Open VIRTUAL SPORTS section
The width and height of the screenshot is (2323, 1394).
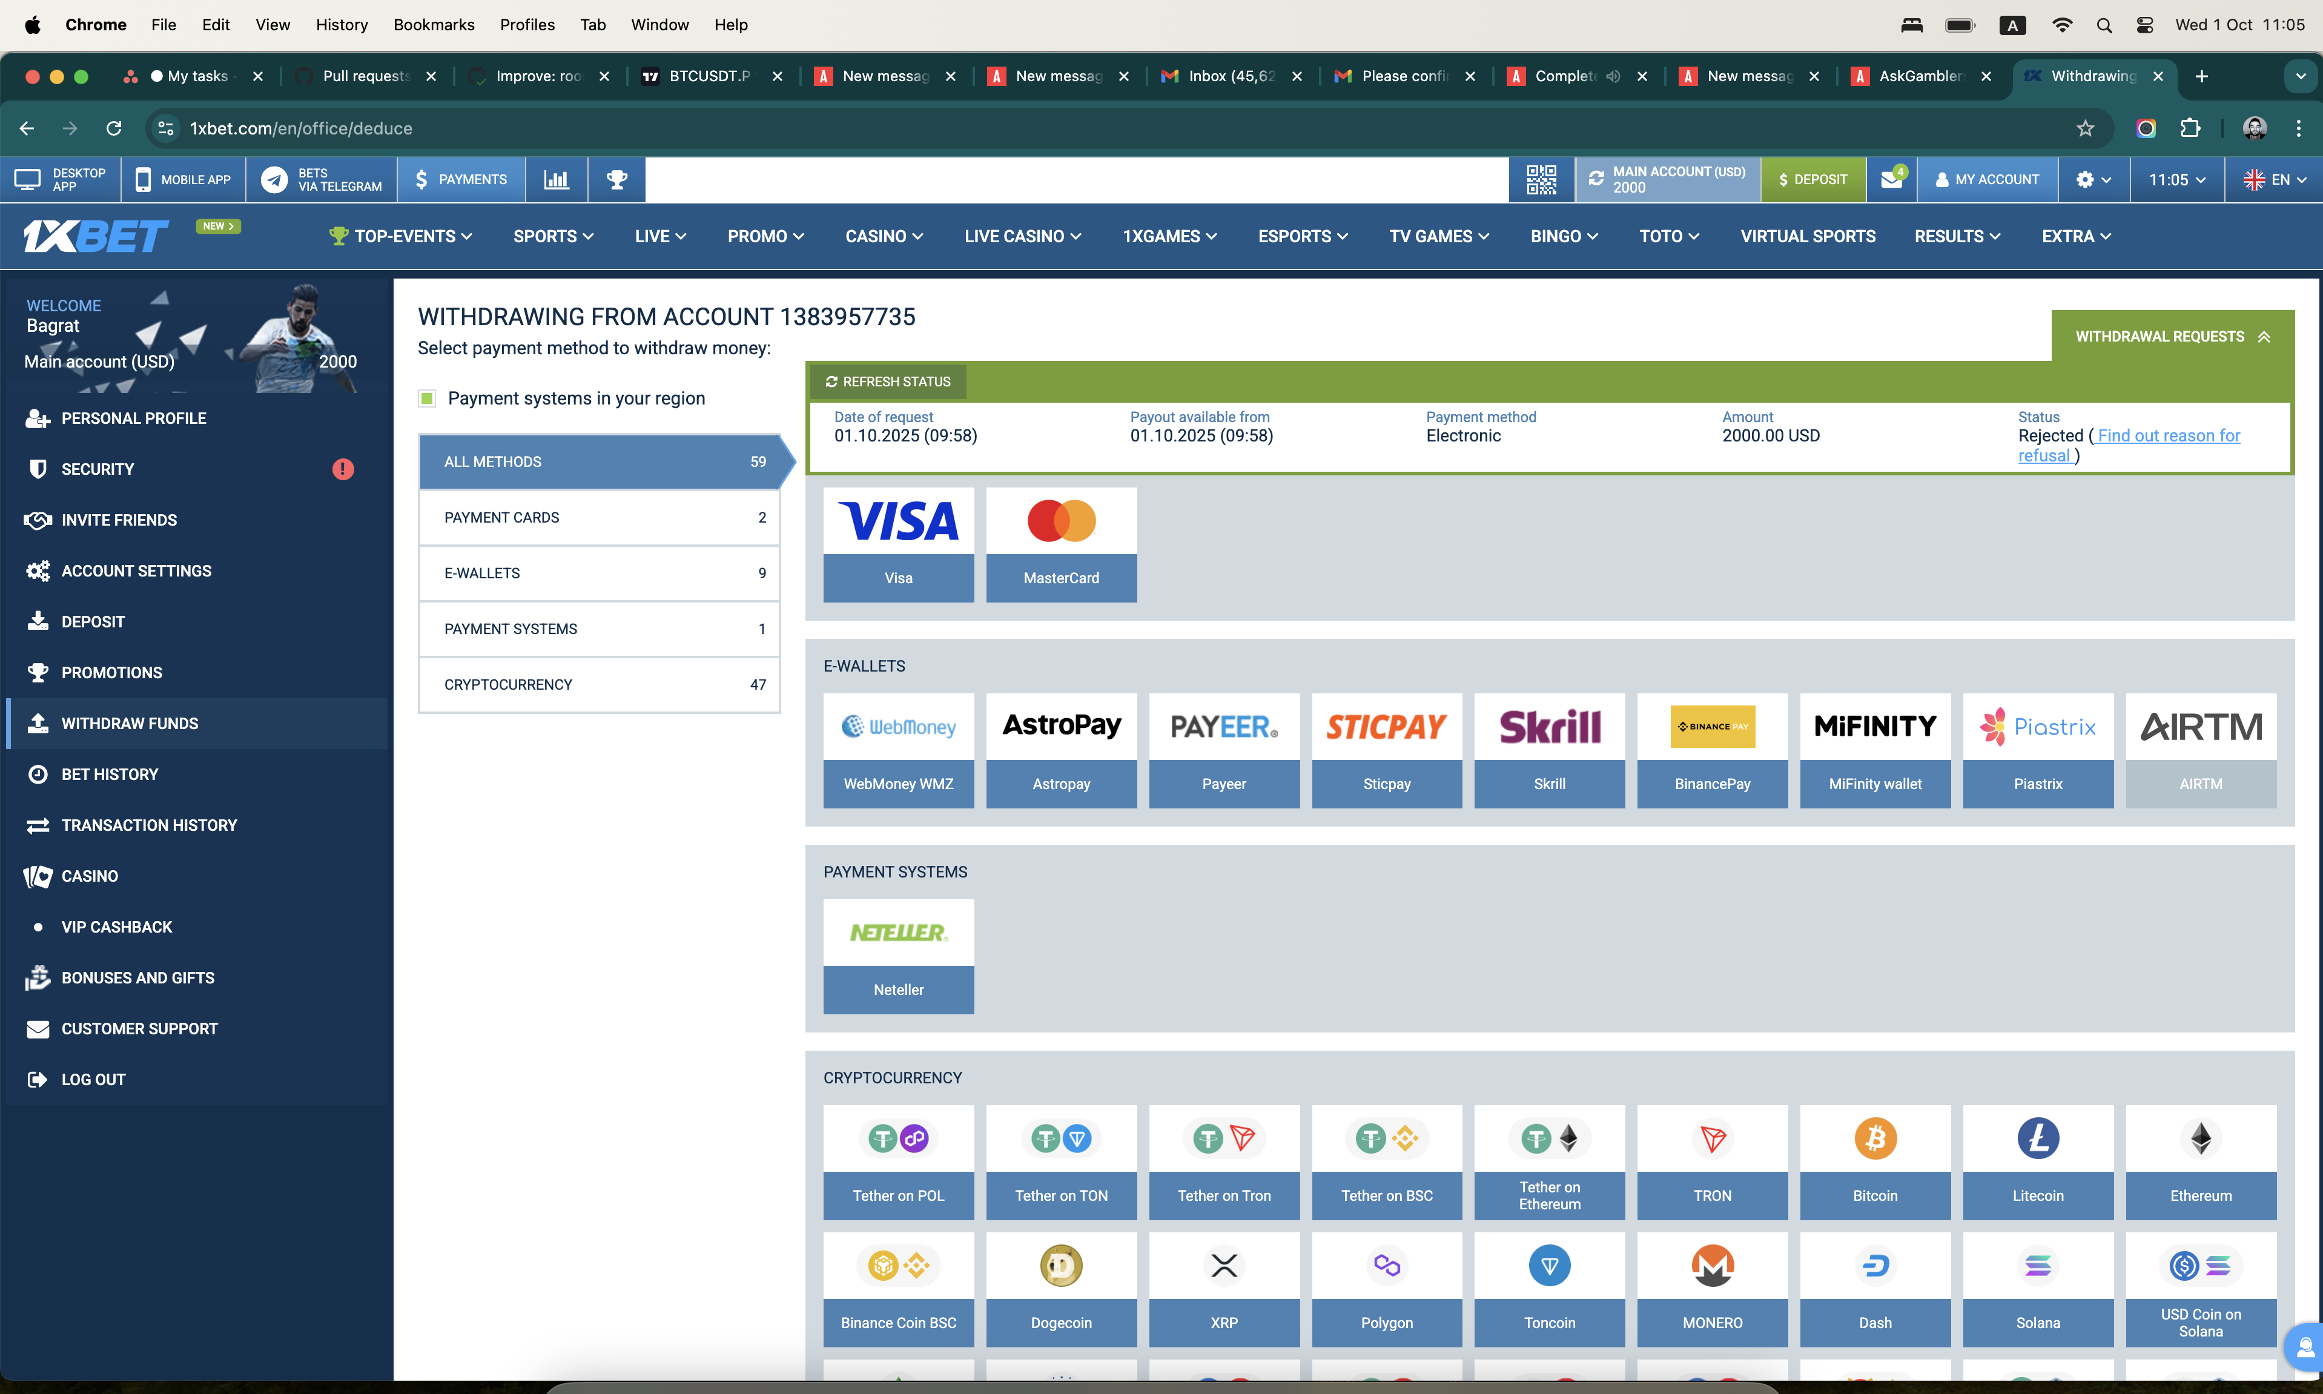point(1807,236)
